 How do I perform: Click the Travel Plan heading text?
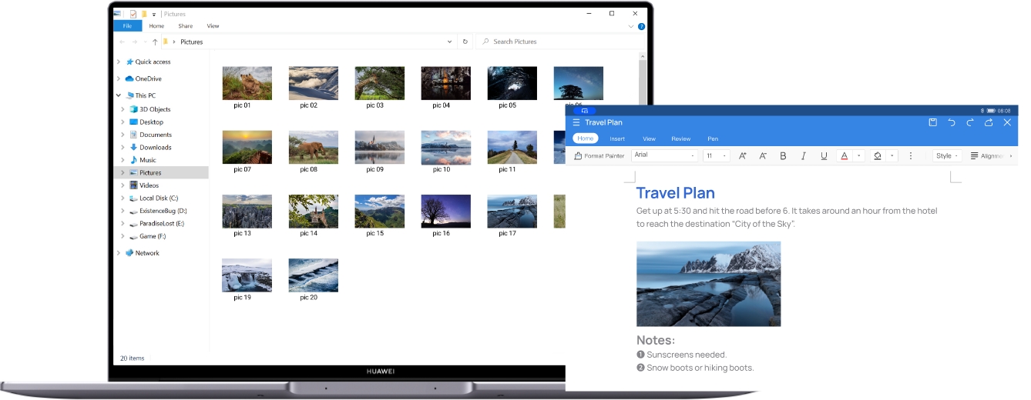pos(676,193)
